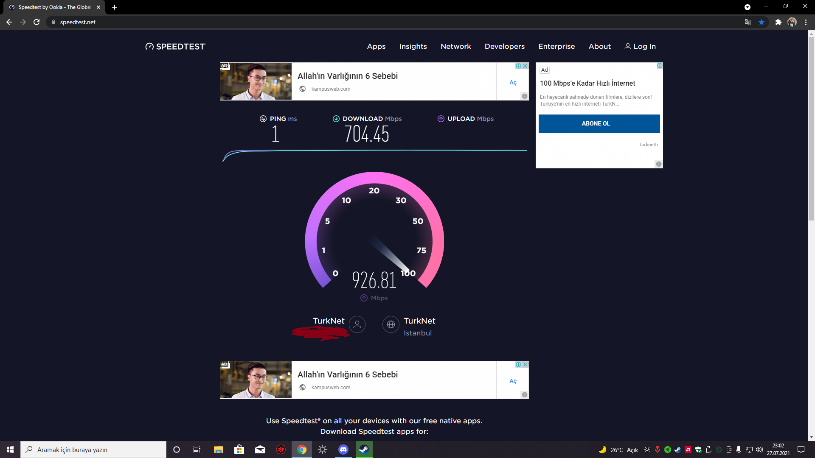Click the TurkNet Istanbul server name
This screenshot has height=458, width=815.
tap(419, 321)
